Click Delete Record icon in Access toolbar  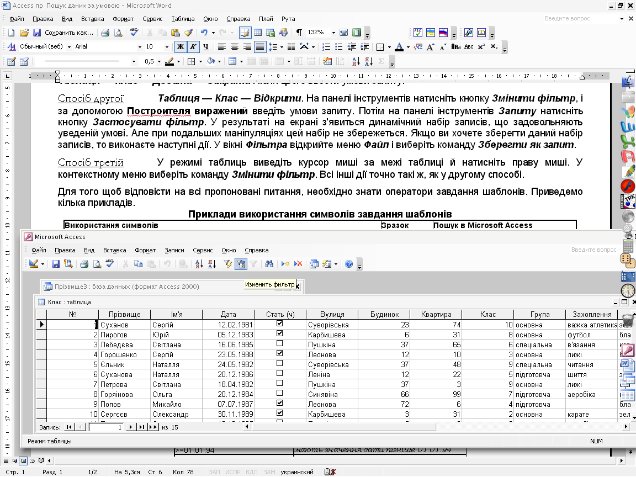(298, 264)
